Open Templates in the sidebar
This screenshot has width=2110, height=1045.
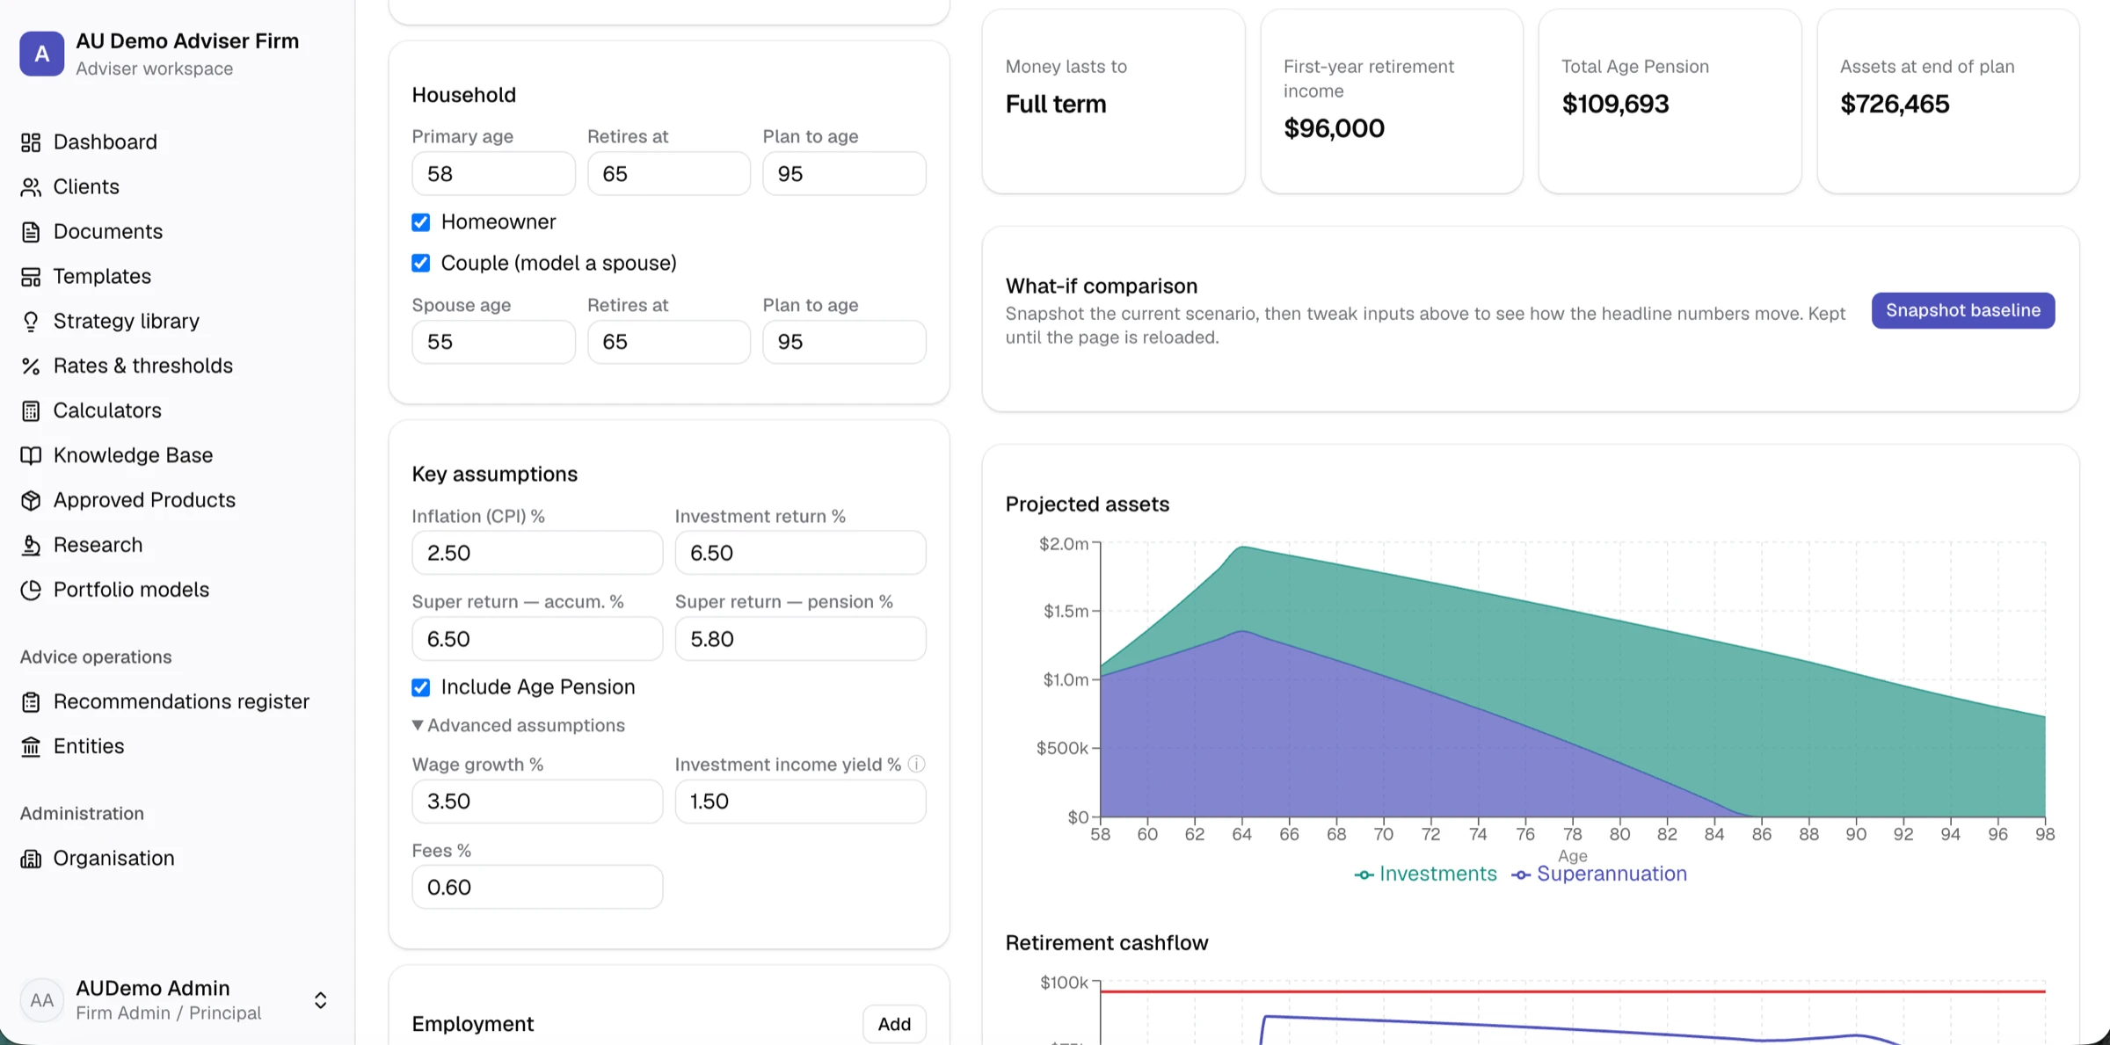click(x=102, y=277)
